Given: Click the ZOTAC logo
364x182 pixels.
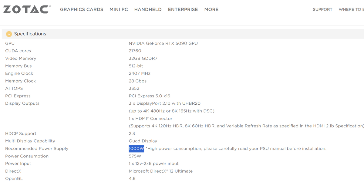Looking at the screenshot, I should 27,9.
